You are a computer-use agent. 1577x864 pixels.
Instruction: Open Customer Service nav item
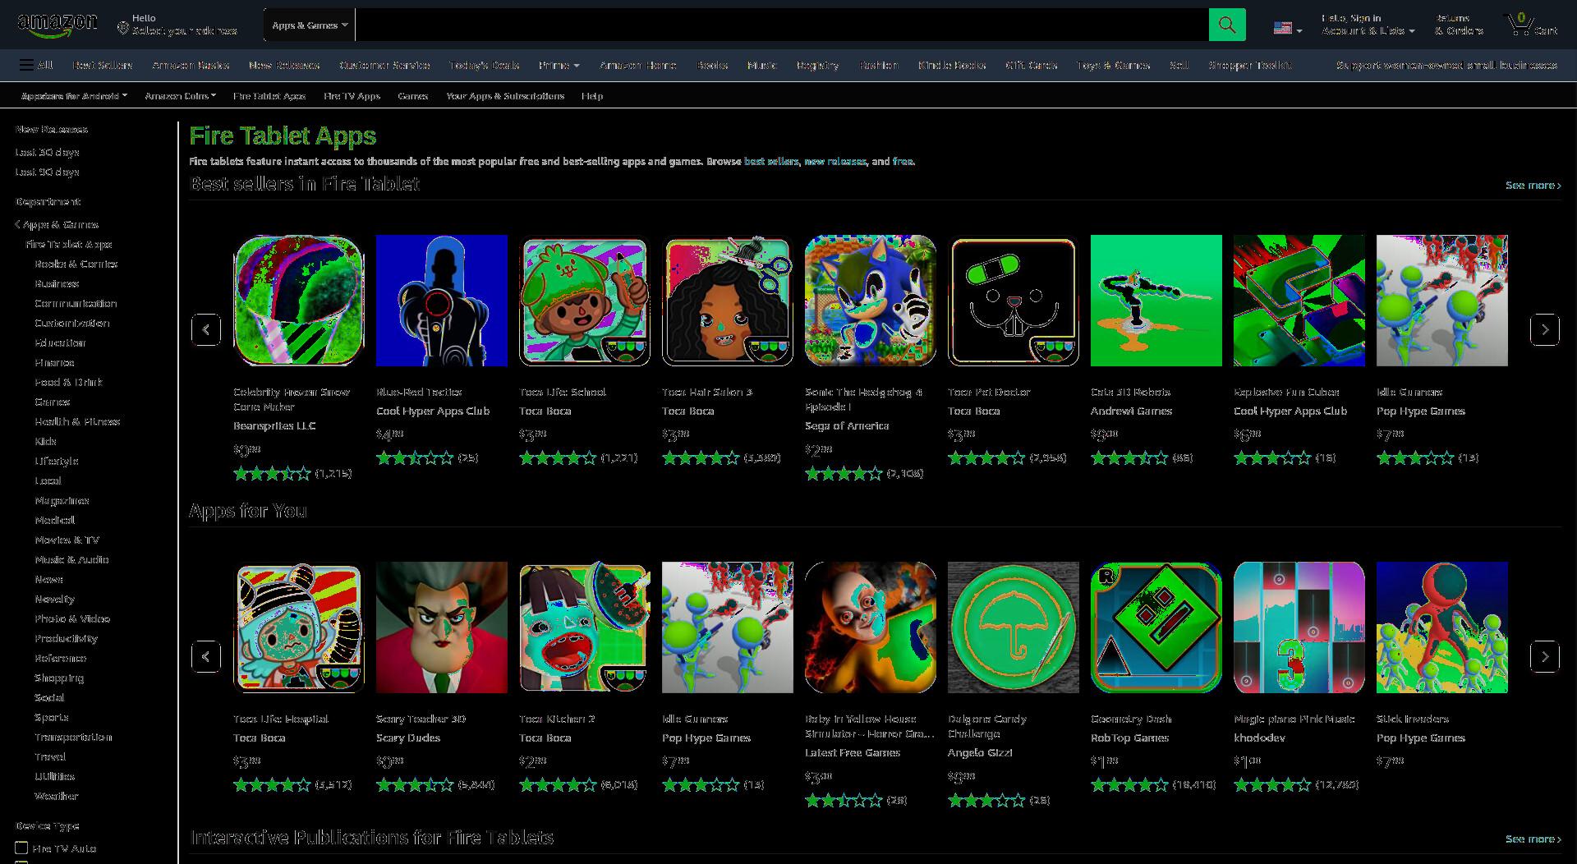click(x=384, y=65)
